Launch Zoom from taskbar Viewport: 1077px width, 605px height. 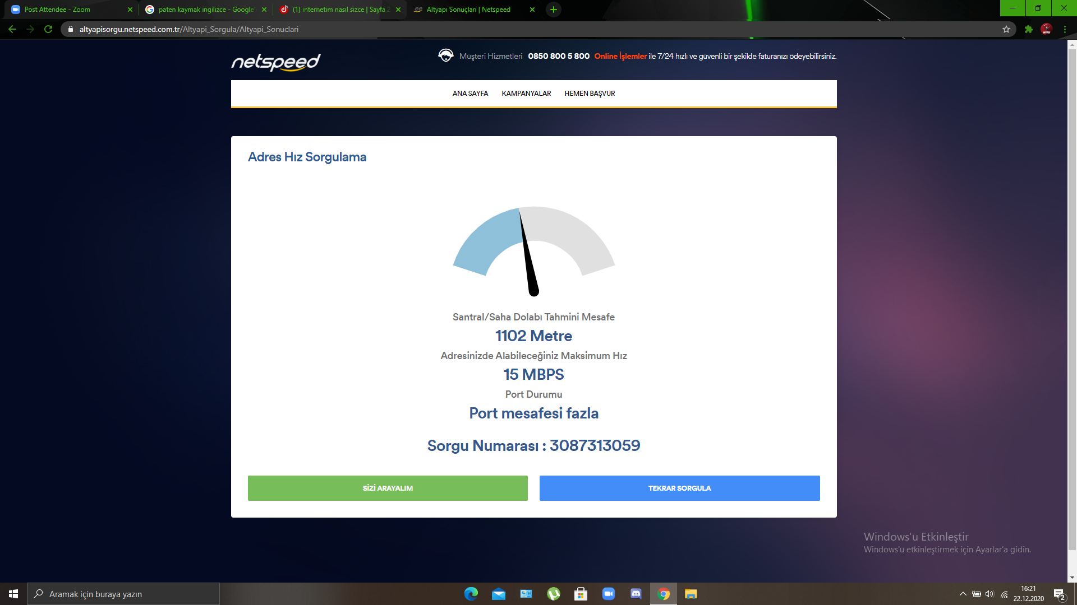[608, 594]
